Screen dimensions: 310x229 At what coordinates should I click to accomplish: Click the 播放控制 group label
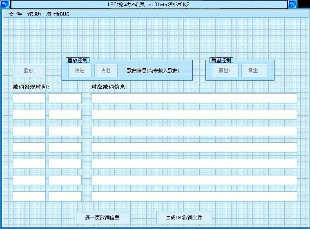click(x=77, y=60)
